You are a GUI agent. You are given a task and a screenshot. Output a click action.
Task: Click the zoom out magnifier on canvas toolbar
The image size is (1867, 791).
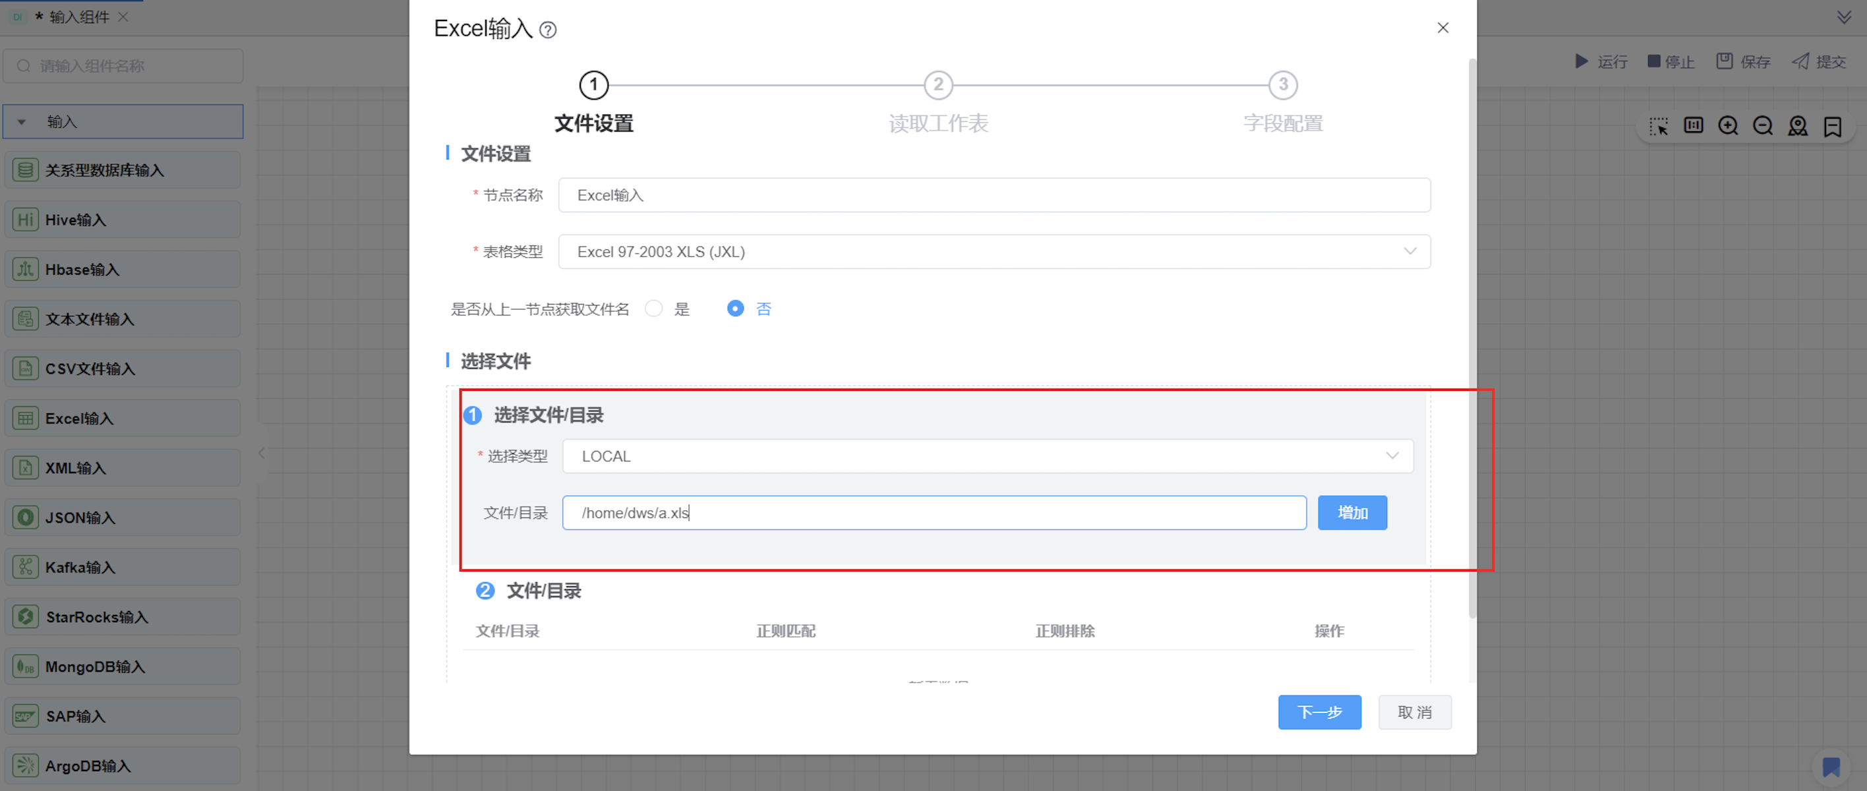tap(1763, 126)
